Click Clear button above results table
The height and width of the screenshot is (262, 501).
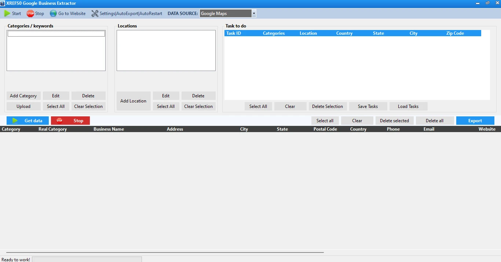tap(357, 121)
